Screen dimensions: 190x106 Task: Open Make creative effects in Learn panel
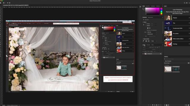coord(177,39)
